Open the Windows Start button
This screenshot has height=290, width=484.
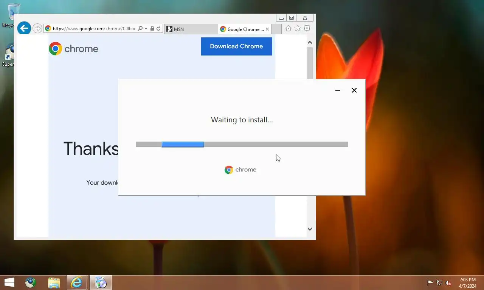pyautogui.click(x=9, y=282)
